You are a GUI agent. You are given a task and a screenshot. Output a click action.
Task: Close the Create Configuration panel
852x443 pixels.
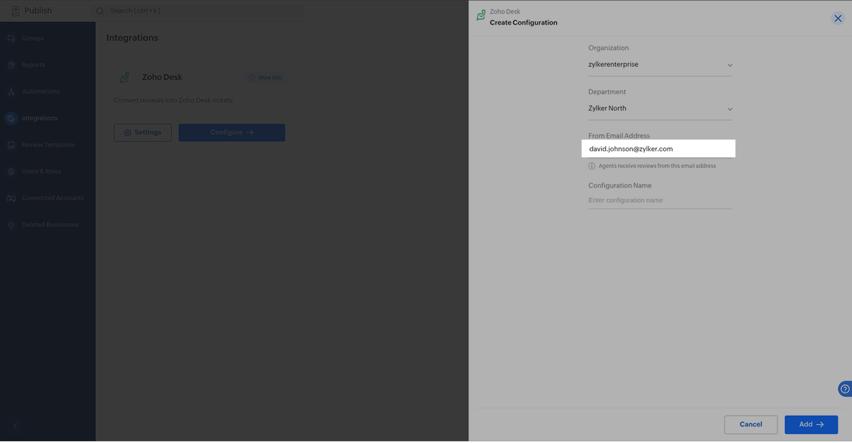pyautogui.click(x=838, y=18)
